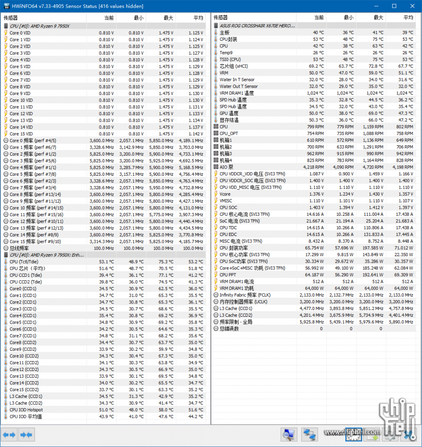
Task: Select the ASUS ROG CROSSHAIR X670E HERO header row
Action: click(x=313, y=26)
